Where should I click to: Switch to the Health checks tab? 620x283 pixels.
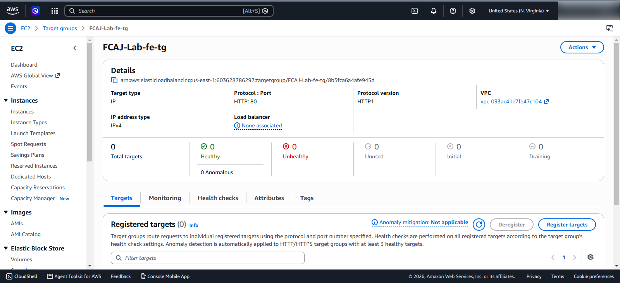coord(218,198)
